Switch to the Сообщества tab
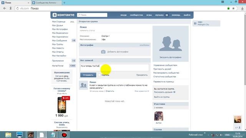This screenshot has height=138, width=246. pos(47,3)
